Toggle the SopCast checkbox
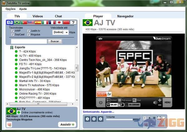This screenshot has height=132, width=187. tap(12, 34)
